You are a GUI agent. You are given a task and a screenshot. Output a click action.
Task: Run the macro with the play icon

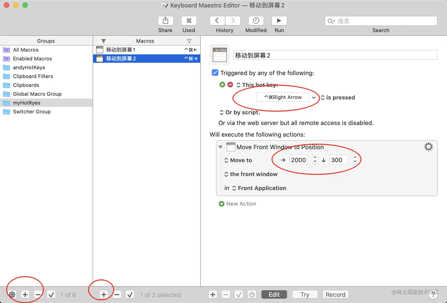[279, 21]
